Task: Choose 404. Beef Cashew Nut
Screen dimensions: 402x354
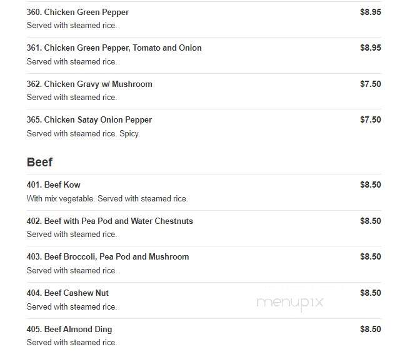Action: click(68, 293)
